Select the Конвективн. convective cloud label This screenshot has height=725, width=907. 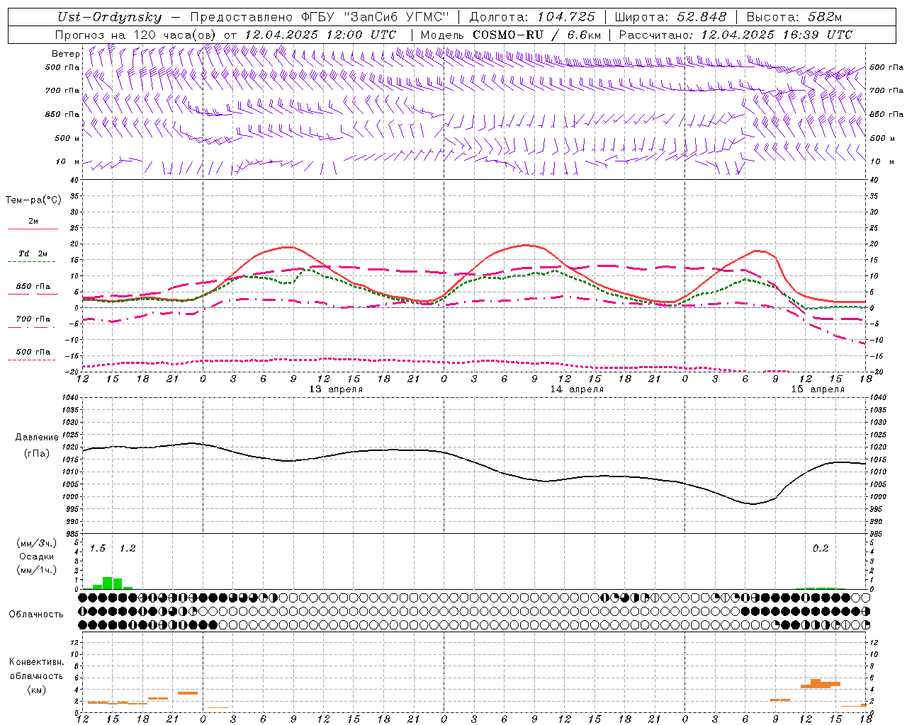point(37,662)
